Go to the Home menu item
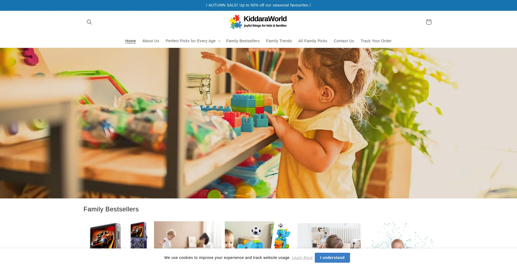 coord(130,41)
